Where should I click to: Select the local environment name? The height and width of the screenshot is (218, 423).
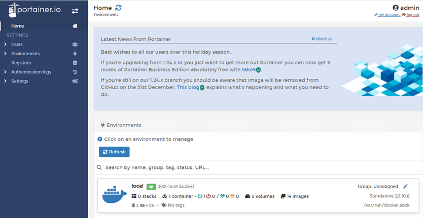[137, 186]
